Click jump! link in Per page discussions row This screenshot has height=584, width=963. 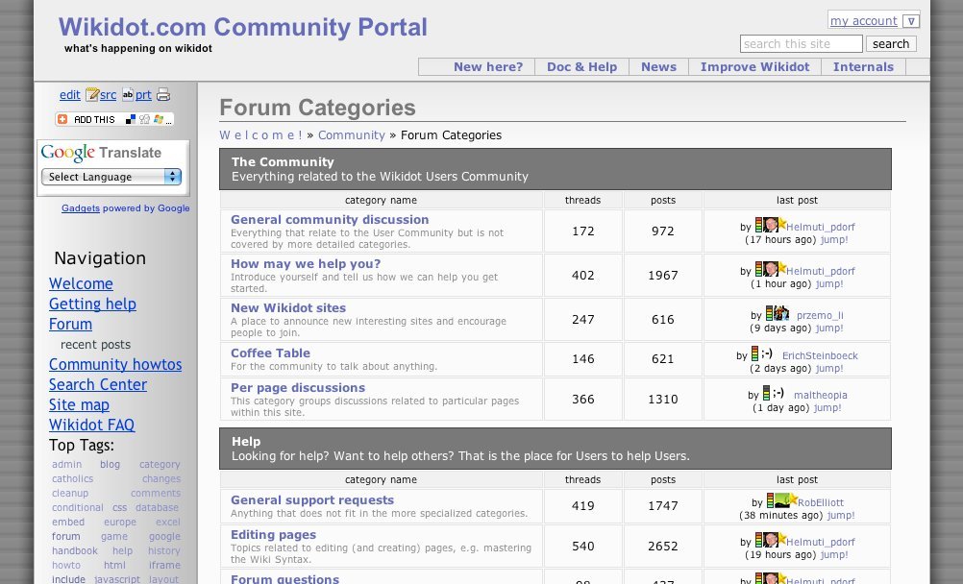[827, 408]
